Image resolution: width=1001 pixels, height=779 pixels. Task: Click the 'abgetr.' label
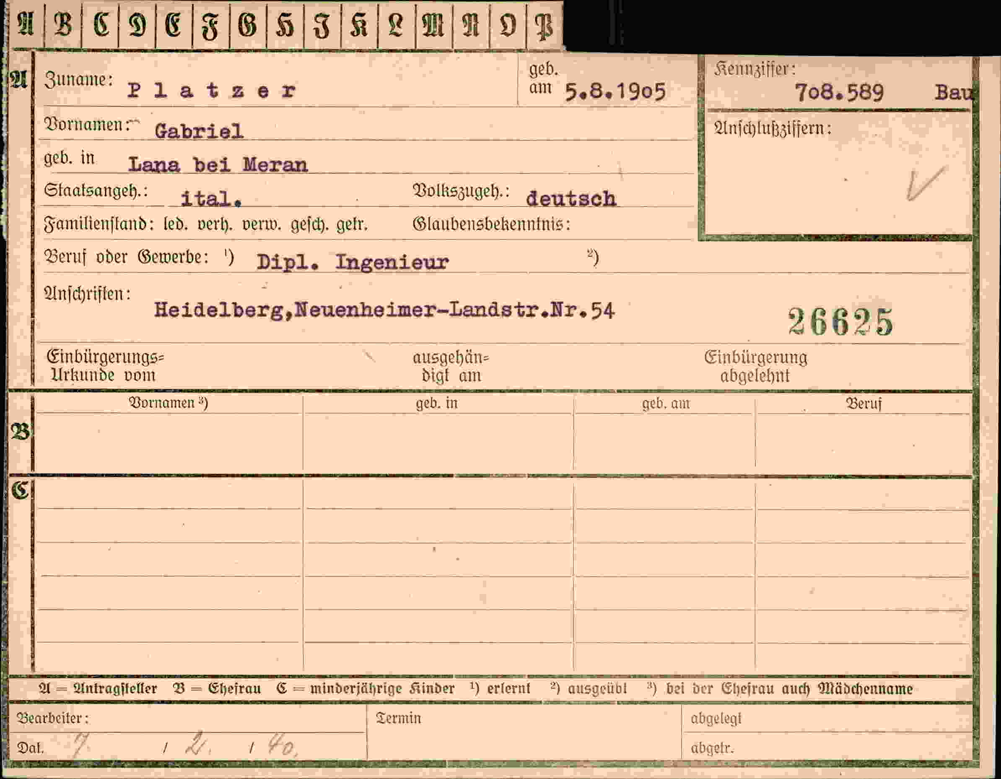tap(712, 748)
